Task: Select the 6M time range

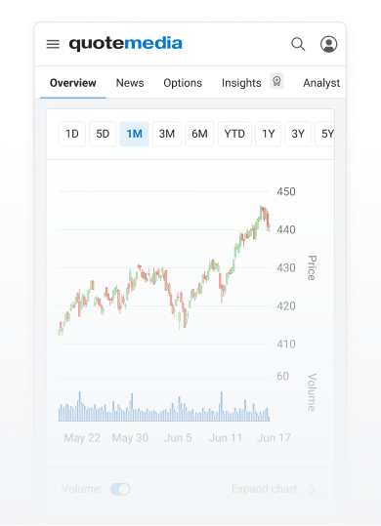Action: 199,134
